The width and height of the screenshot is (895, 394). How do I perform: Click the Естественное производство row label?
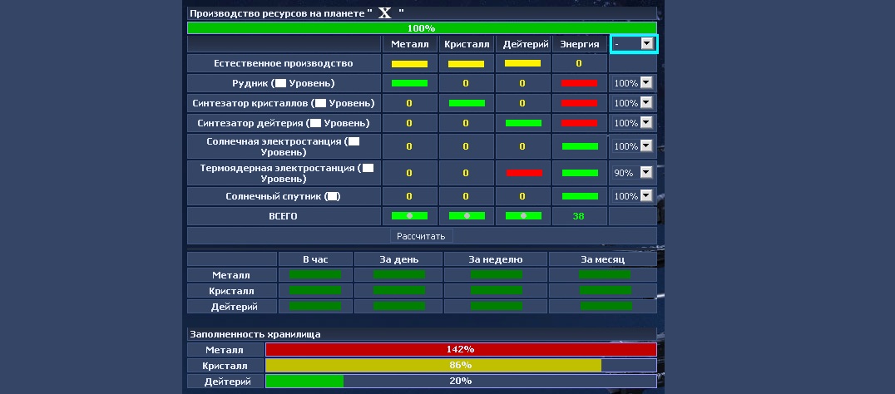[283, 63]
